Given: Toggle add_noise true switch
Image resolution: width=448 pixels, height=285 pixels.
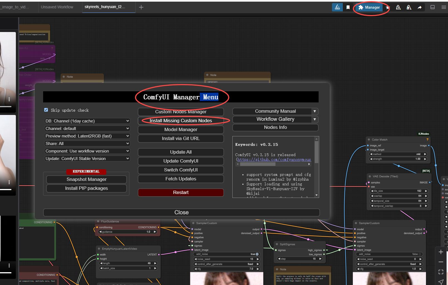Looking at the screenshot, I should click(257, 254).
